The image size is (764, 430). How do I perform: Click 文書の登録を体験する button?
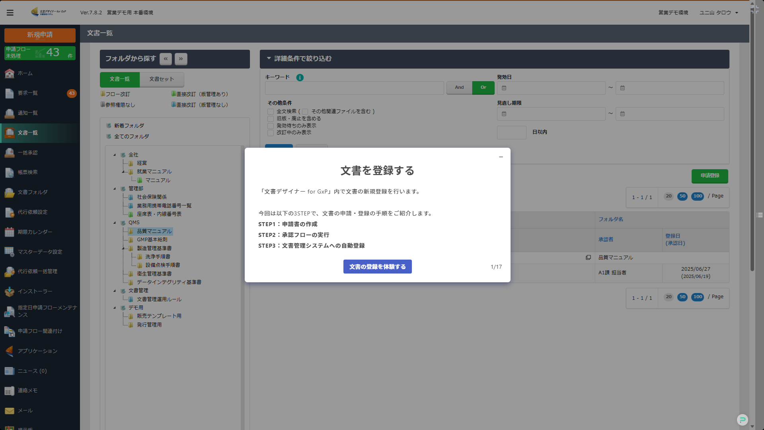(x=377, y=267)
